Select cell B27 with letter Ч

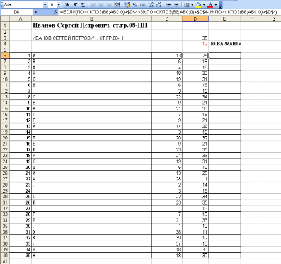91,179
